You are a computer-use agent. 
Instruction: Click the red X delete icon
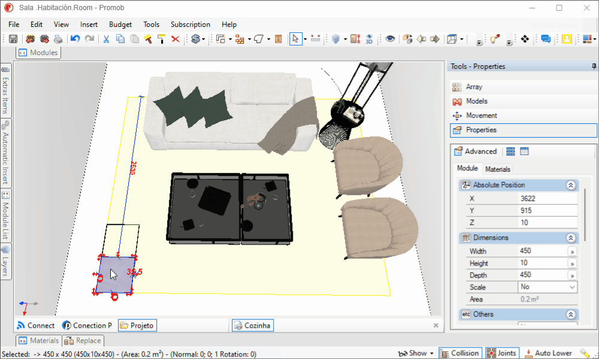pos(176,39)
